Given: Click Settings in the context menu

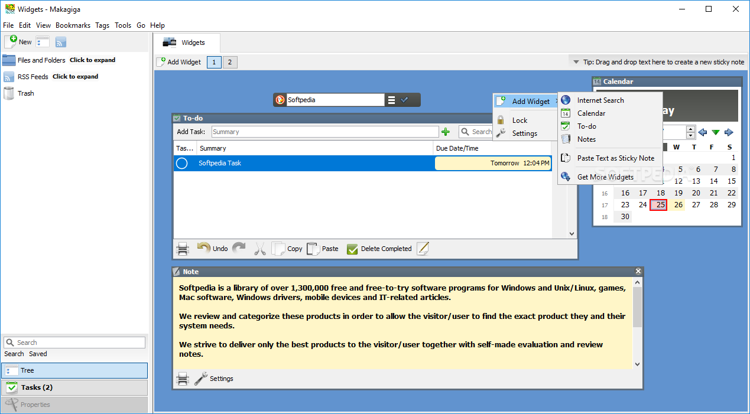Looking at the screenshot, I should tap(525, 133).
